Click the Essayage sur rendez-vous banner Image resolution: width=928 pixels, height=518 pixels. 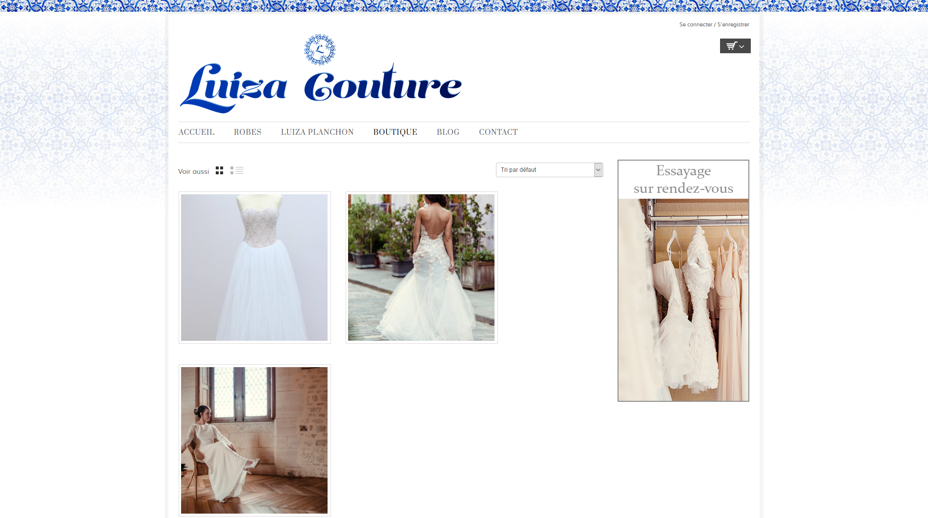(x=683, y=281)
